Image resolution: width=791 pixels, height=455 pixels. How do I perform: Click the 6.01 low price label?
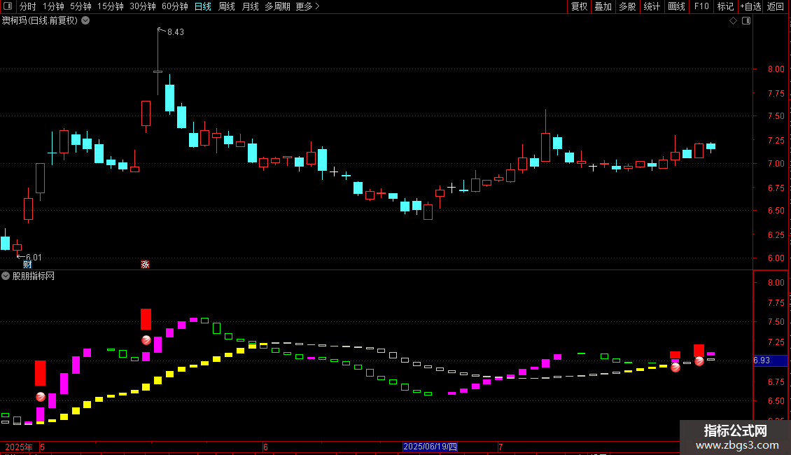[34, 258]
